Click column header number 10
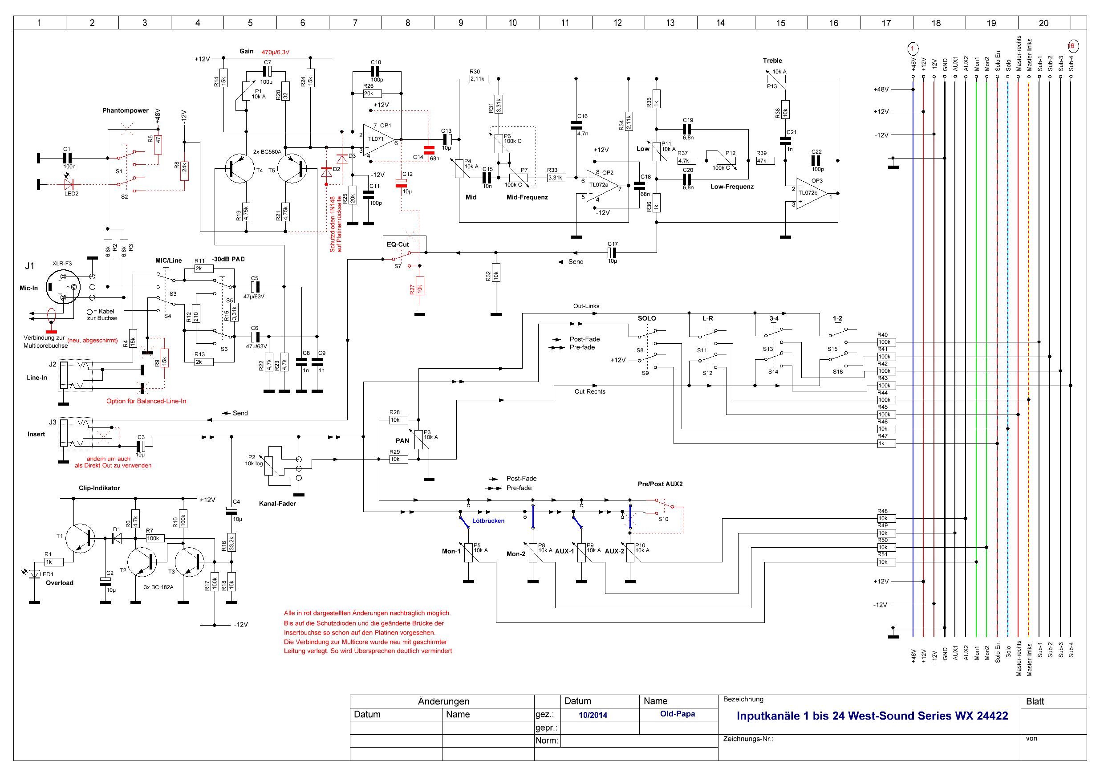This screenshot has width=1104, height=781. click(x=512, y=23)
